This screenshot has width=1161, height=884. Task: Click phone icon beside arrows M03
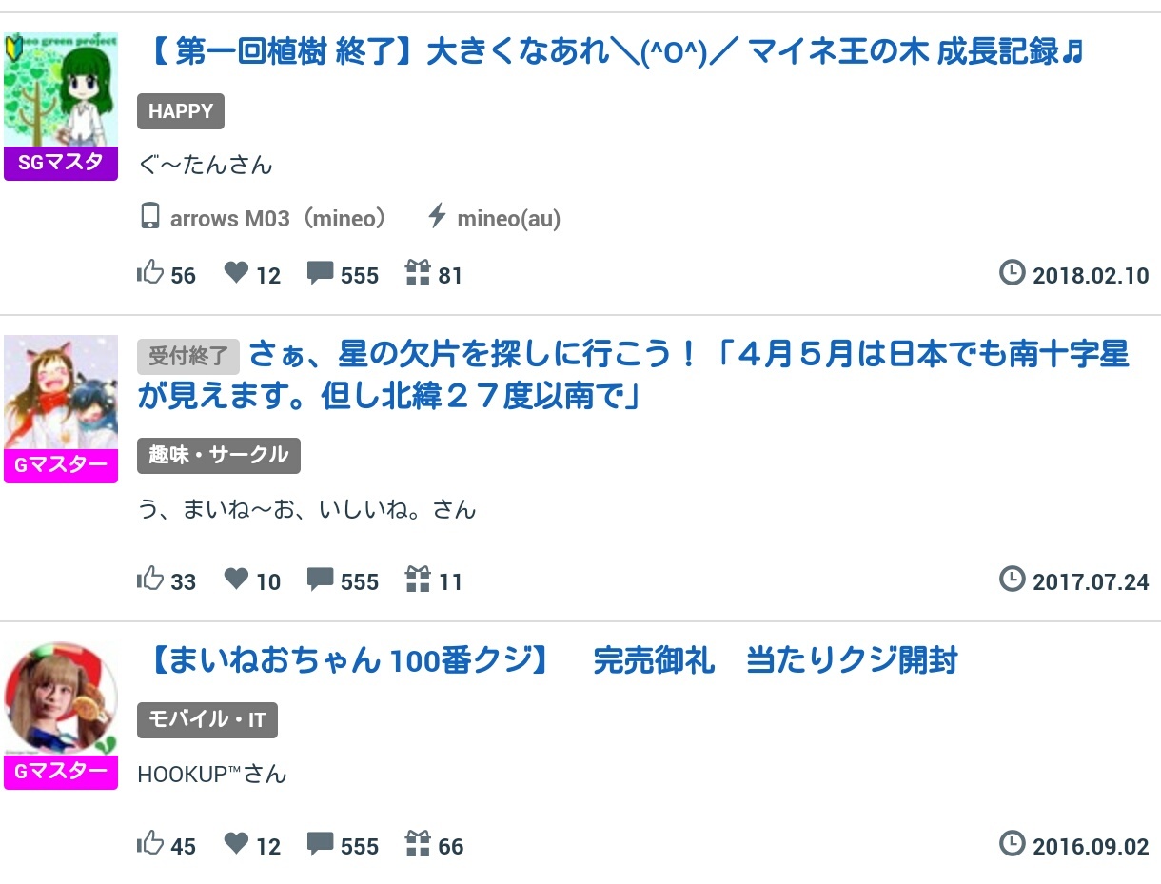(x=149, y=217)
